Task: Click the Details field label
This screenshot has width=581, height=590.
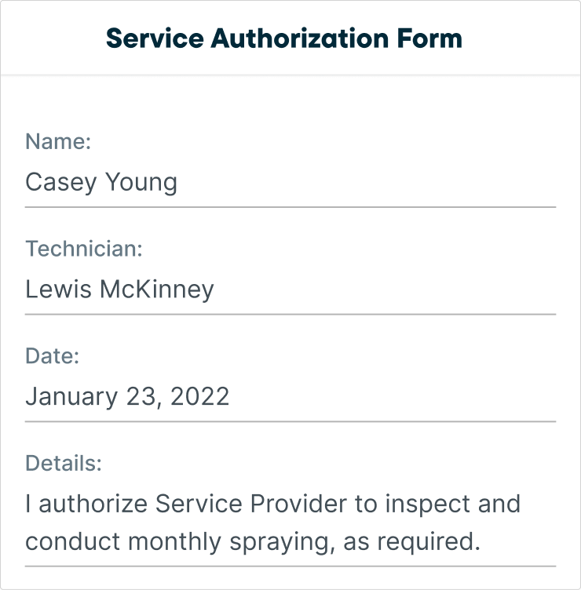Action: pyautogui.click(x=64, y=463)
